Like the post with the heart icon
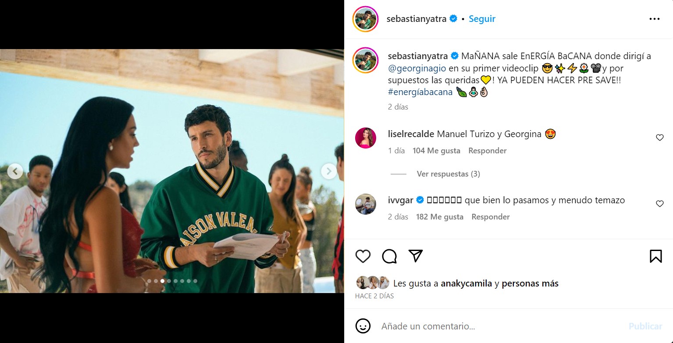 point(363,256)
